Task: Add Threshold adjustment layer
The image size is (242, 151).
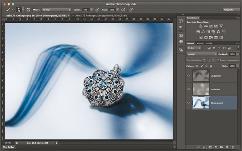Action: coord(211,37)
